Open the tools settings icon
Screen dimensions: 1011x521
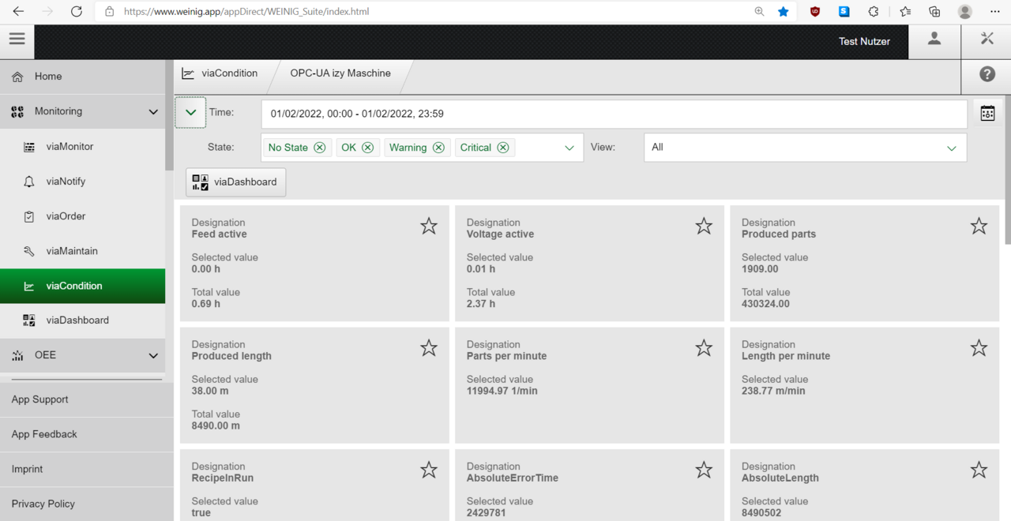tap(987, 39)
